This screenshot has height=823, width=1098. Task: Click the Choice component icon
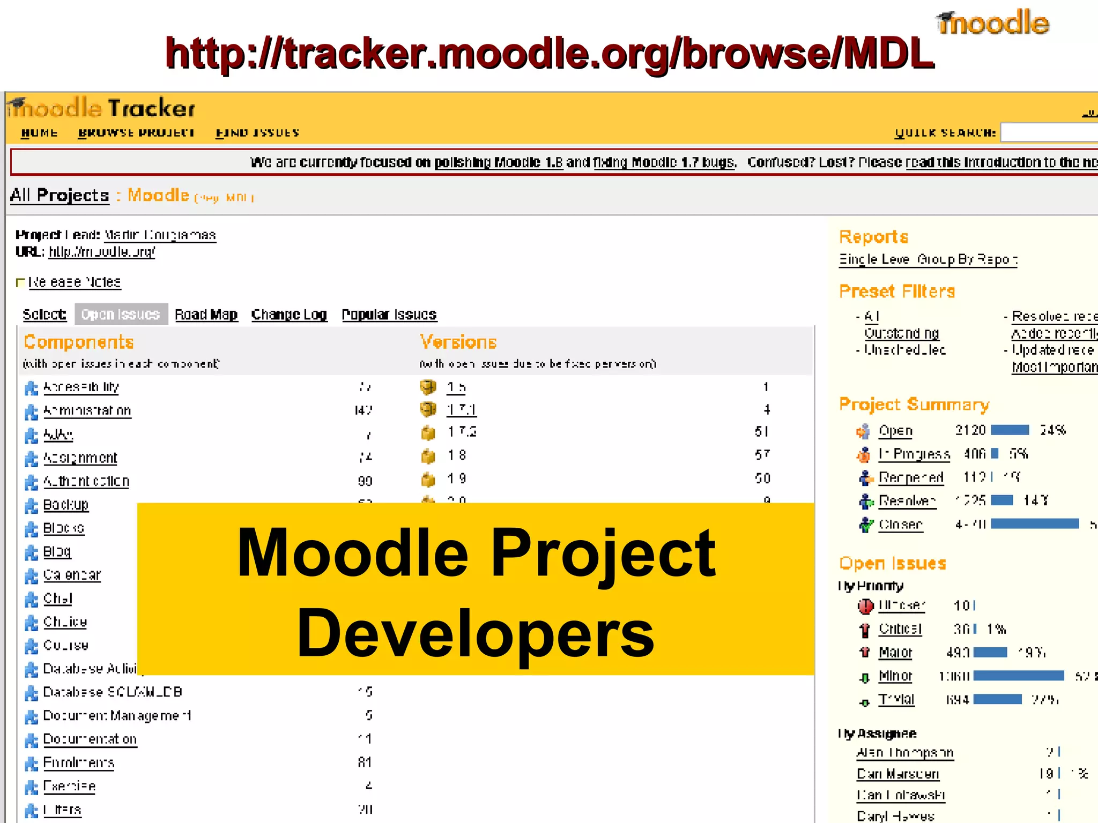[32, 623]
